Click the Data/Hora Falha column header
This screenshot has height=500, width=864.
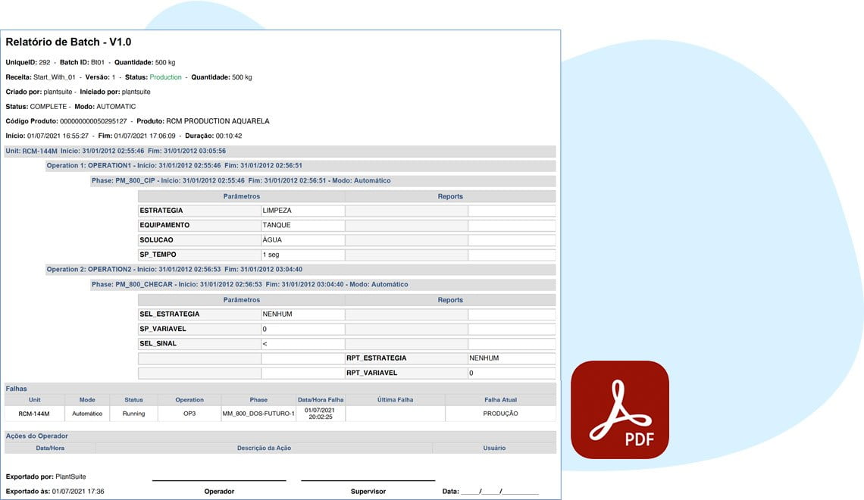pos(321,400)
